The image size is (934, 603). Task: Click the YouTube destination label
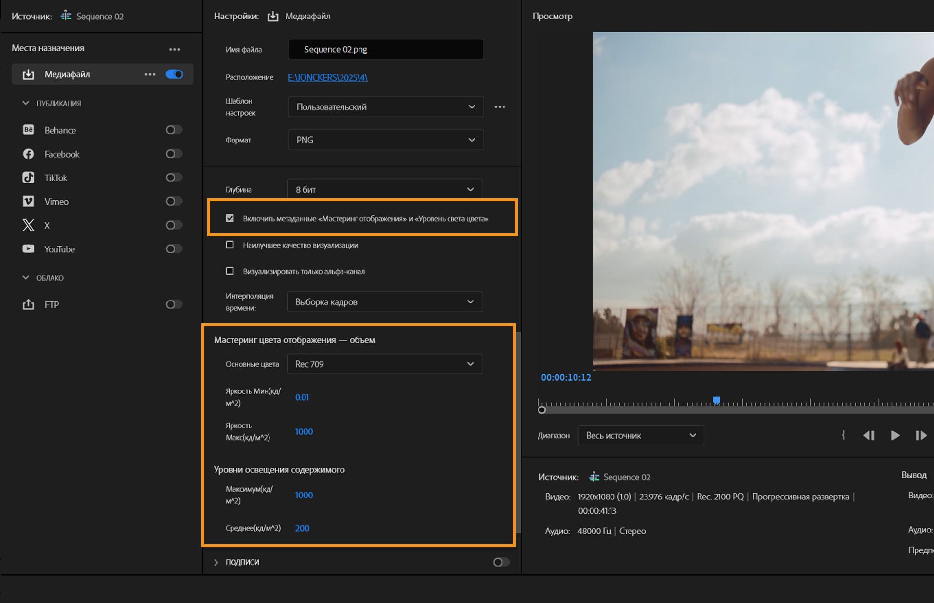pyautogui.click(x=60, y=249)
